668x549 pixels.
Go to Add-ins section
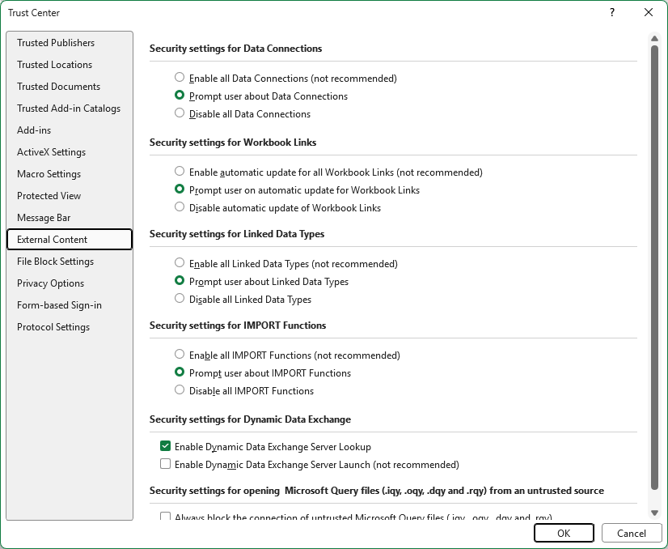[70, 130]
